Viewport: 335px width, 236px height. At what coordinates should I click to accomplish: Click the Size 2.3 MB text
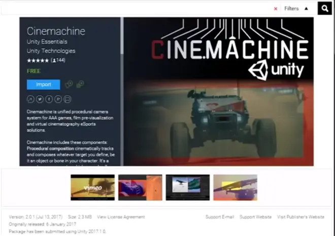click(80, 217)
